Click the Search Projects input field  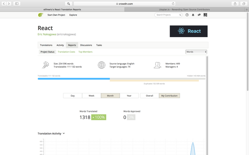(x=168, y=15)
